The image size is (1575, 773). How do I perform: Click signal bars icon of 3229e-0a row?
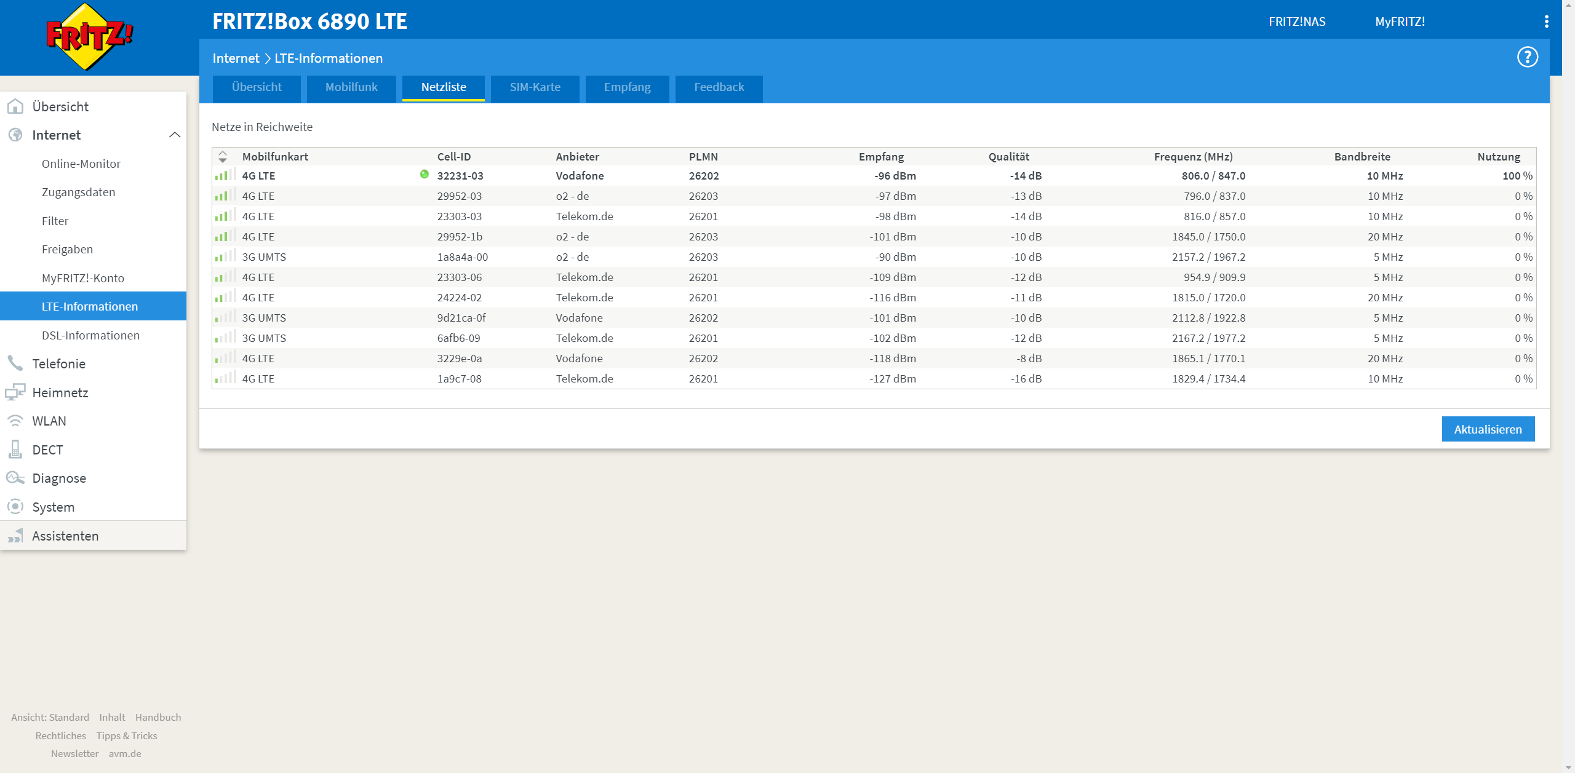pyautogui.click(x=225, y=357)
